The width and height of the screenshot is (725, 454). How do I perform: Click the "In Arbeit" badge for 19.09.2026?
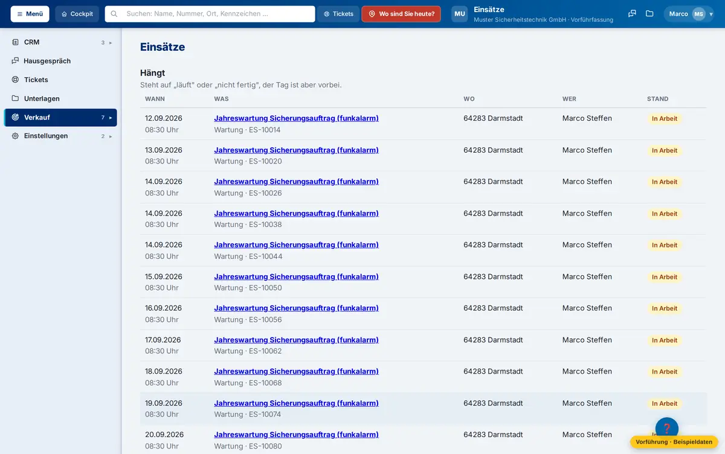coord(665,404)
